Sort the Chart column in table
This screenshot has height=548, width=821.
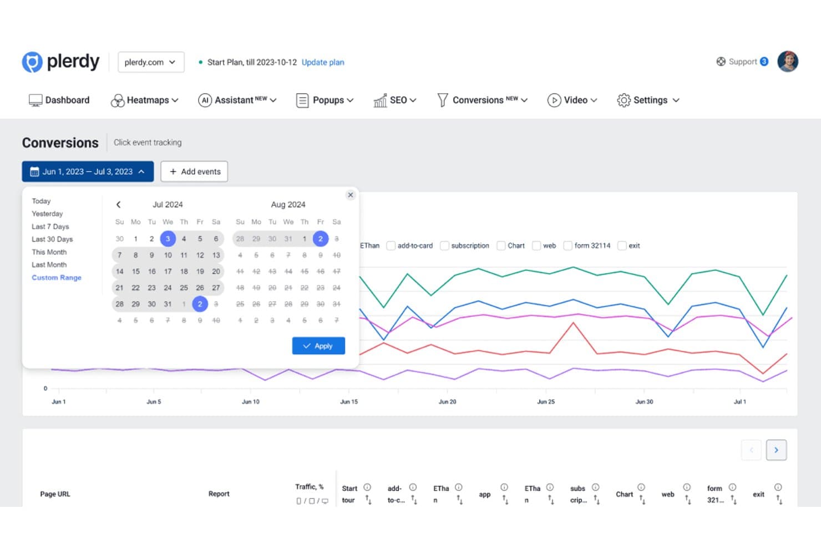pyautogui.click(x=642, y=500)
